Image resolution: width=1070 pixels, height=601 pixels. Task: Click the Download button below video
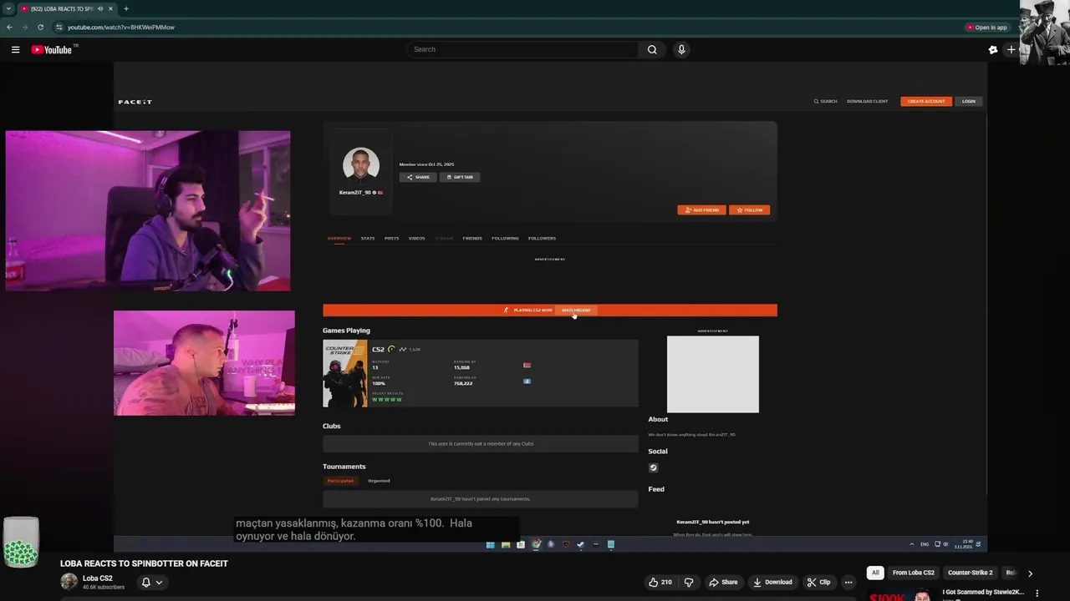point(772,582)
